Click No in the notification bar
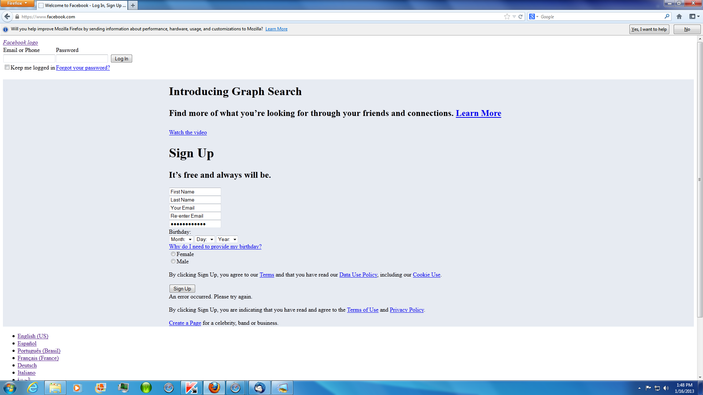 pos(687,29)
